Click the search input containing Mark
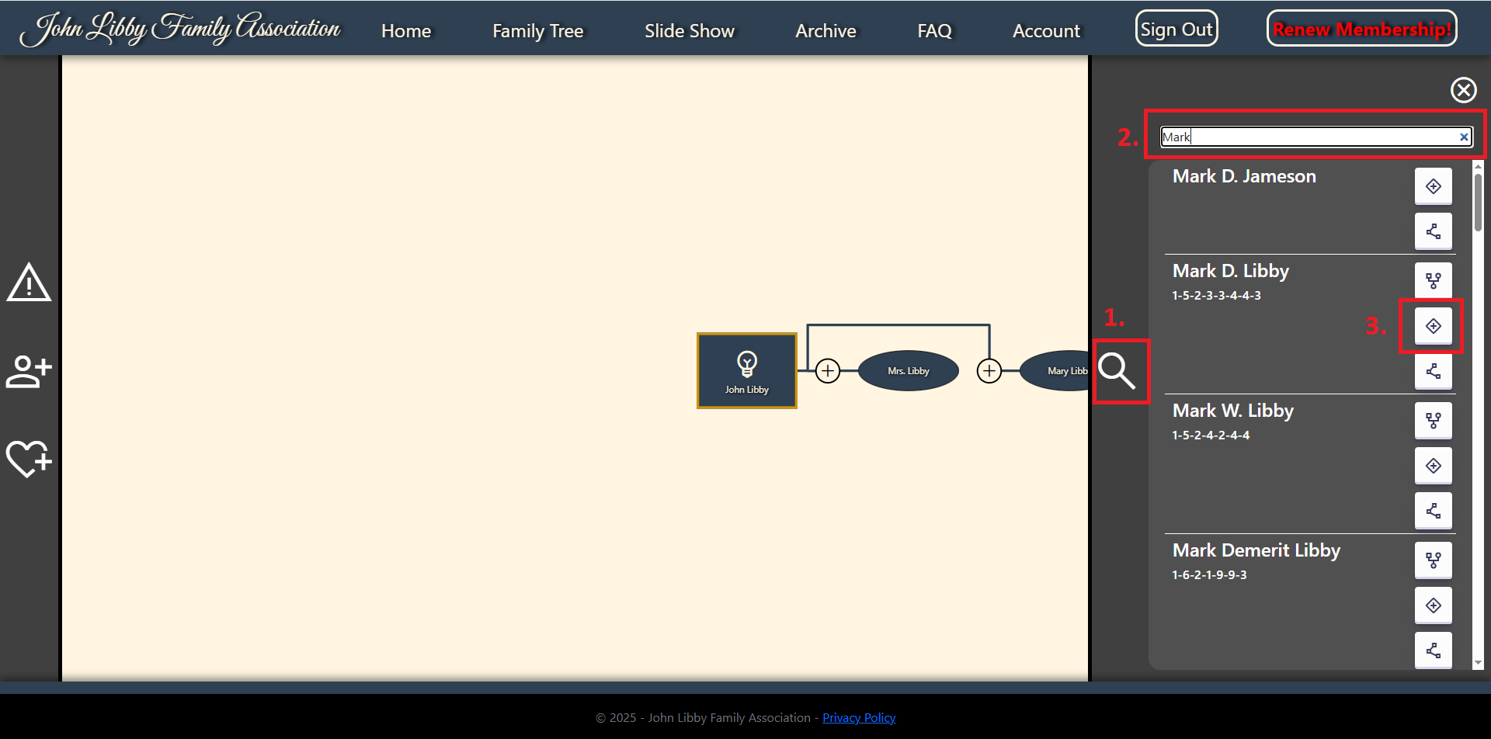 point(1315,137)
